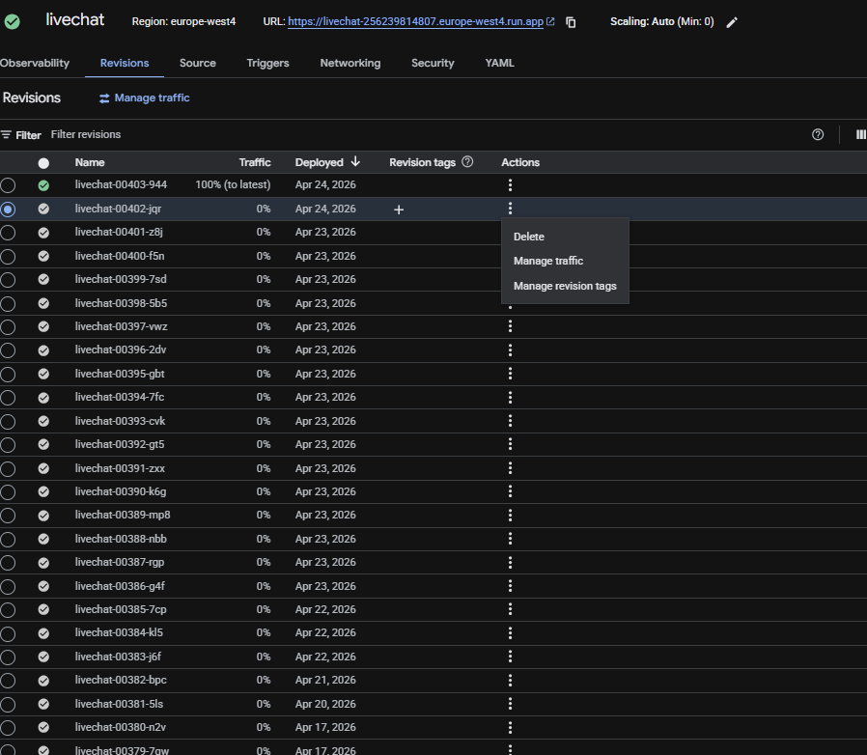Choose Manage traffic in the context menu
This screenshot has width=867, height=755.
click(565, 261)
